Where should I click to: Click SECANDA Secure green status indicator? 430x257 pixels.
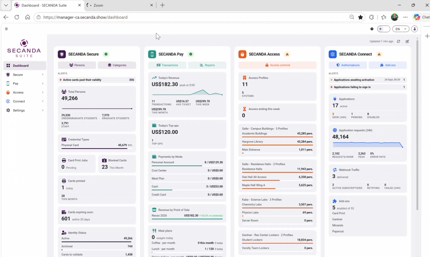click(x=106, y=54)
